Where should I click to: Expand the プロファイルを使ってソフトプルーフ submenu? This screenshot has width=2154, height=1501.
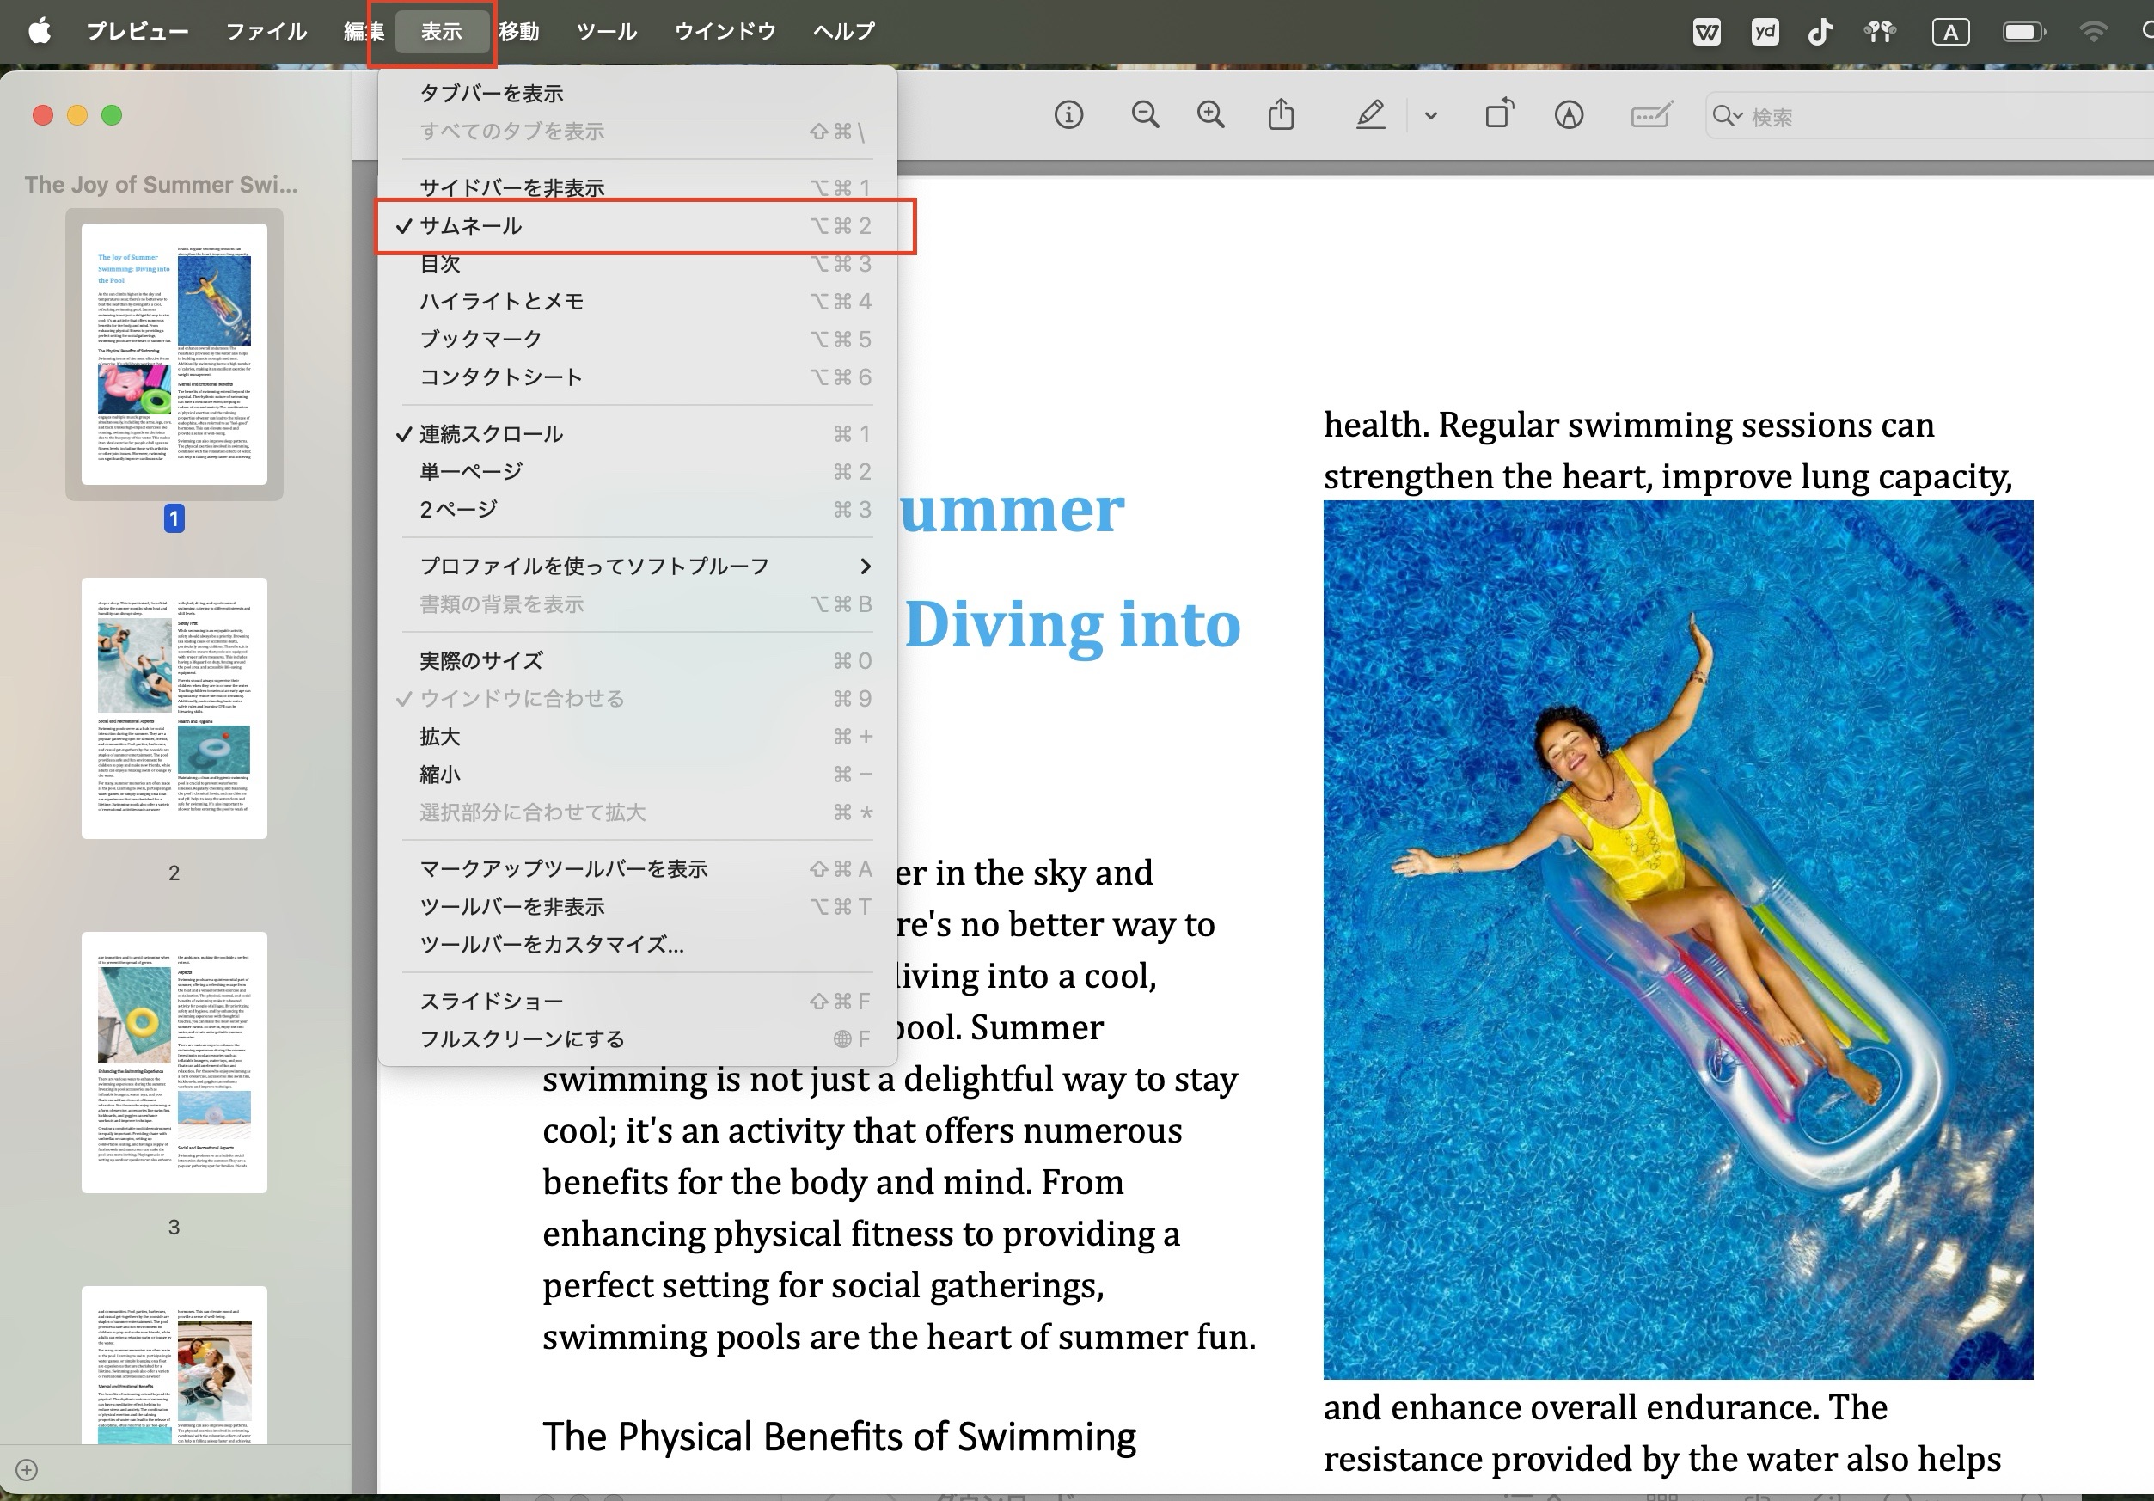pos(593,566)
